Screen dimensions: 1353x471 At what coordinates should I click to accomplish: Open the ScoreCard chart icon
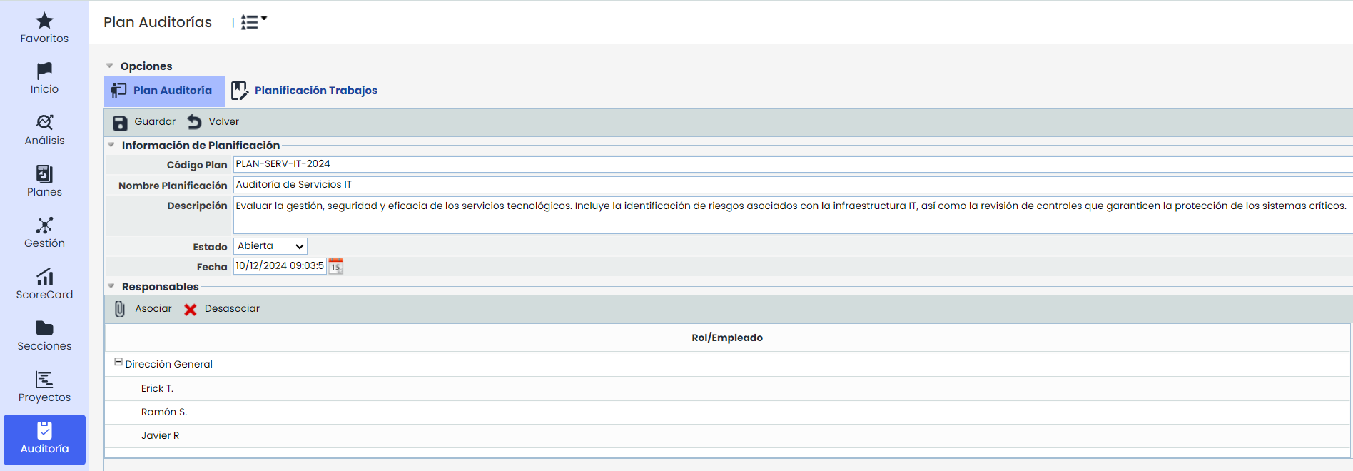[44, 277]
